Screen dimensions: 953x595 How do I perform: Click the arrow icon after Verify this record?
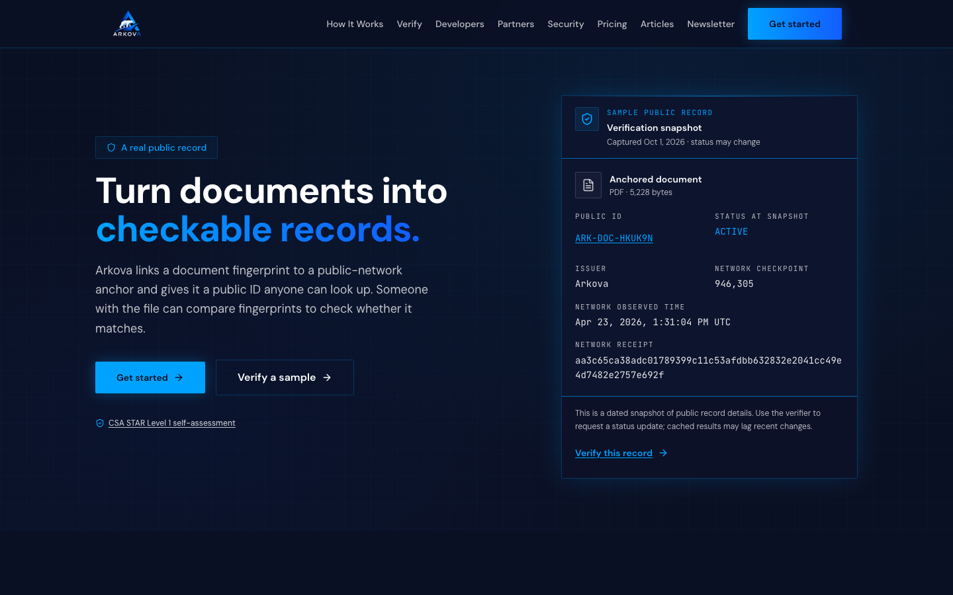click(663, 453)
